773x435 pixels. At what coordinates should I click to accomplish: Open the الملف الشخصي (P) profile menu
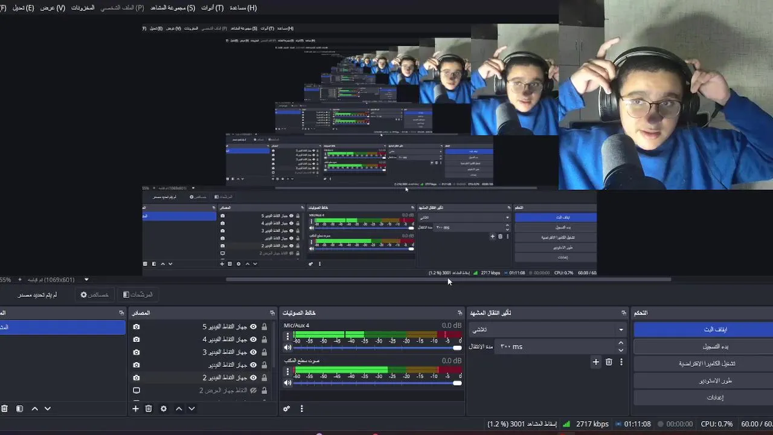pyautogui.click(x=123, y=8)
